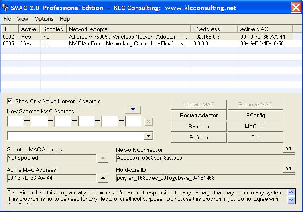Screen dimensions: 303x212
Task: Open the MAC List
Action: [x=255, y=126]
